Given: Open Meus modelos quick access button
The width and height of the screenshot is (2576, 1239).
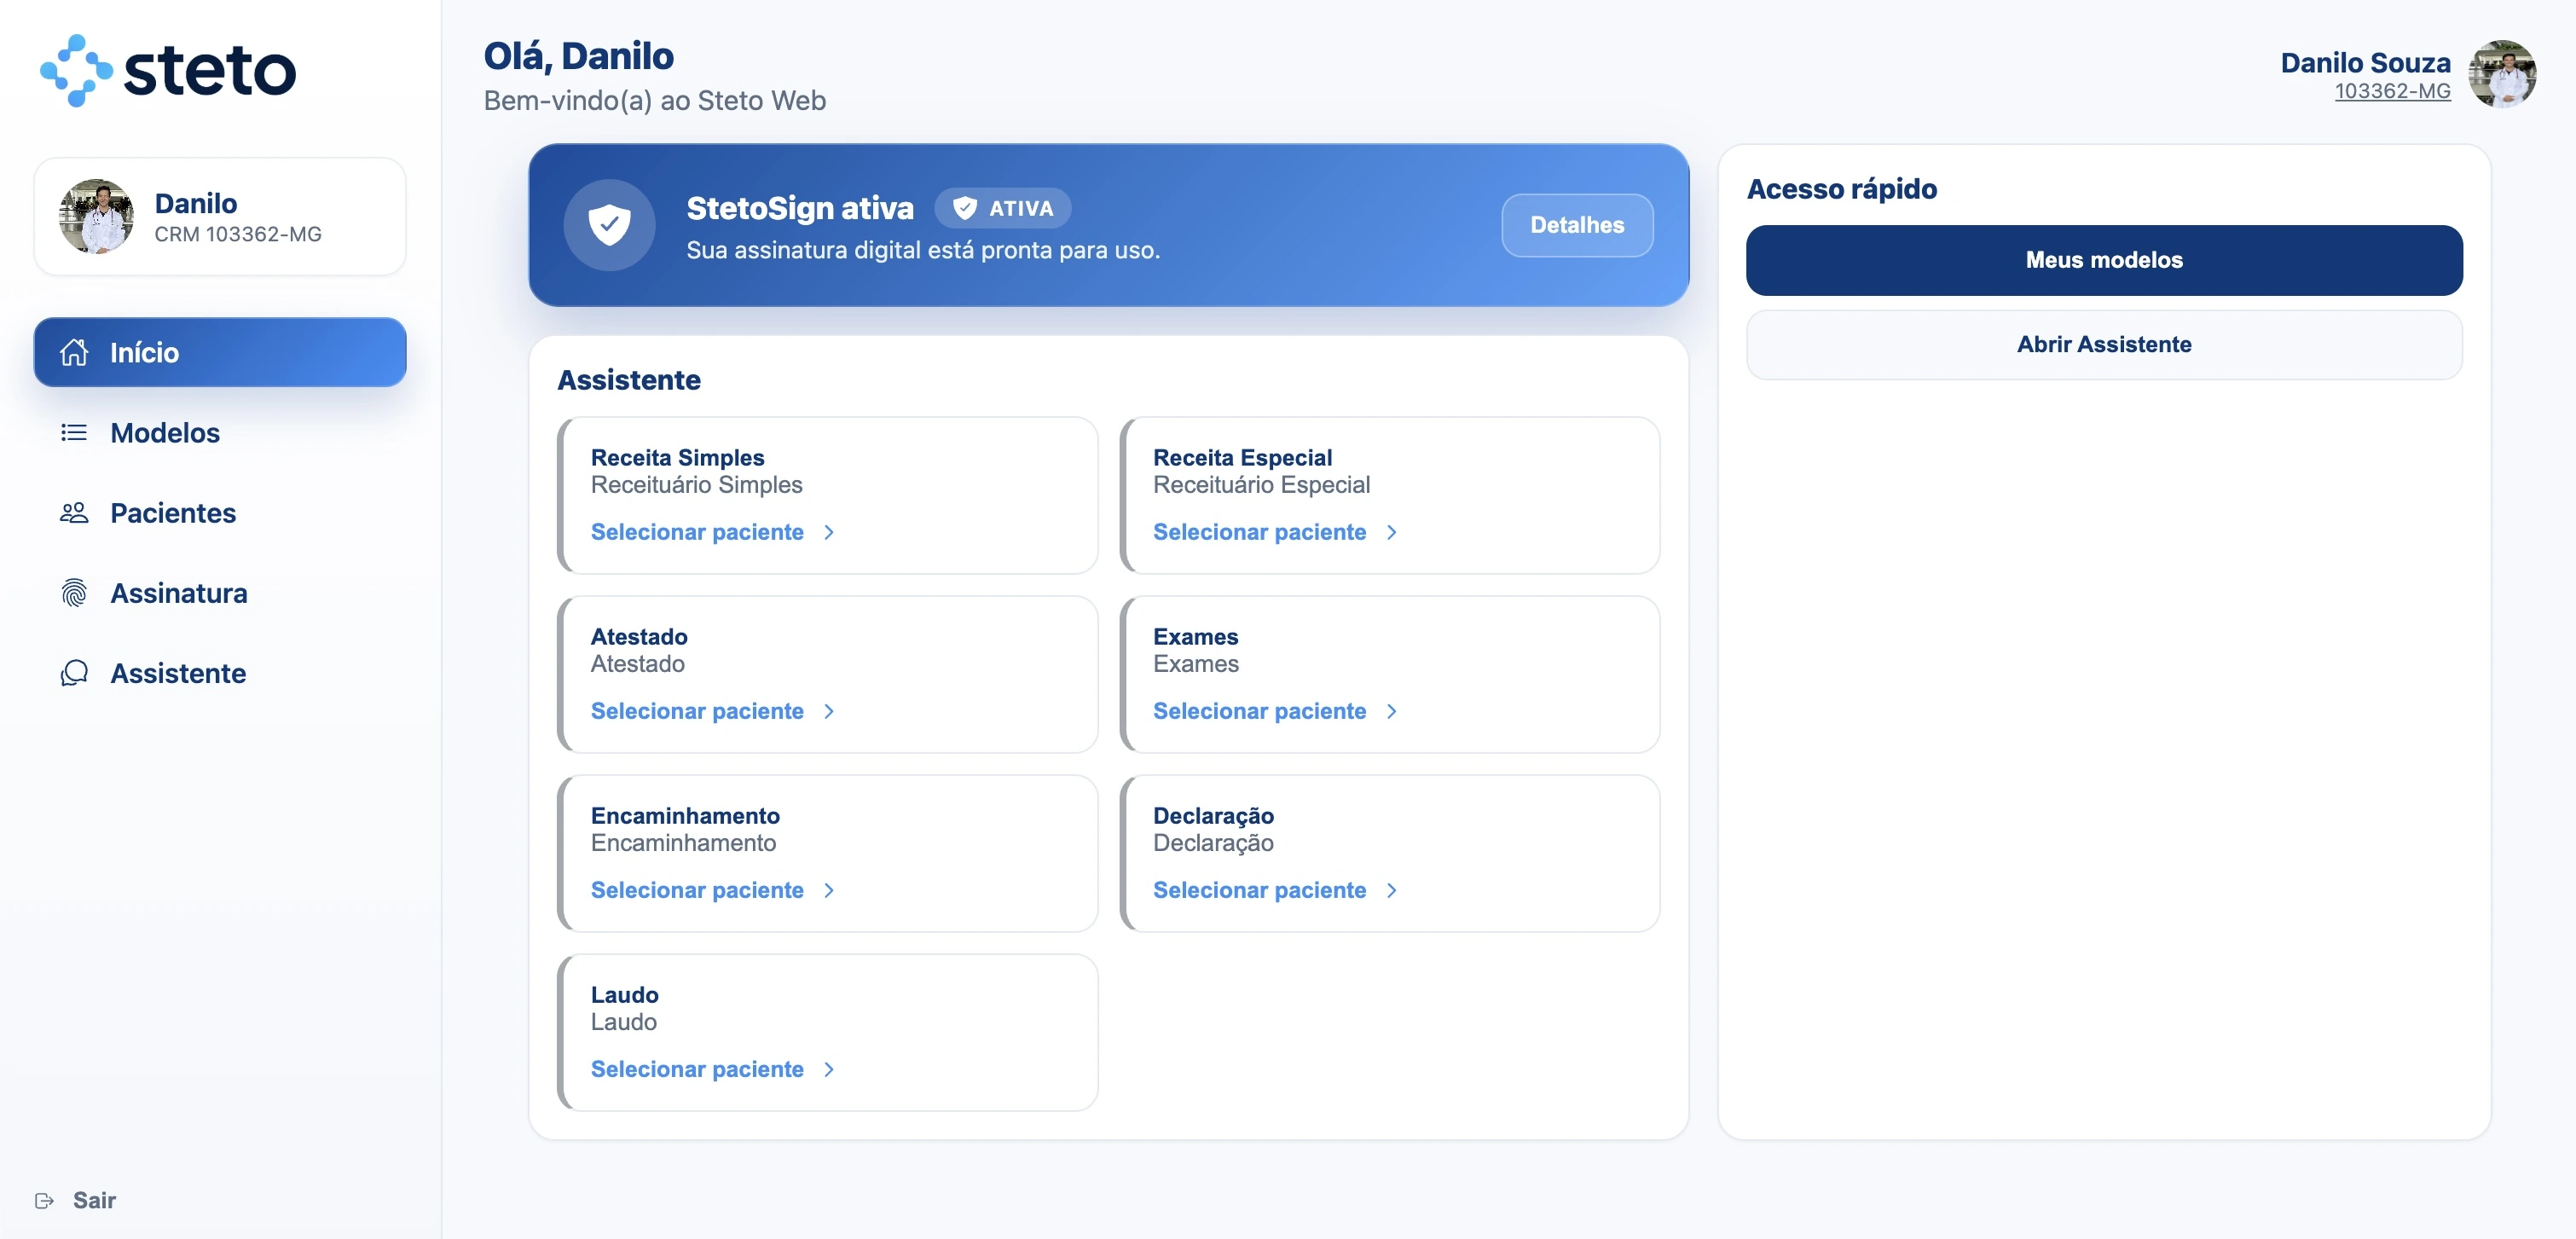Looking at the screenshot, I should pyautogui.click(x=2103, y=260).
